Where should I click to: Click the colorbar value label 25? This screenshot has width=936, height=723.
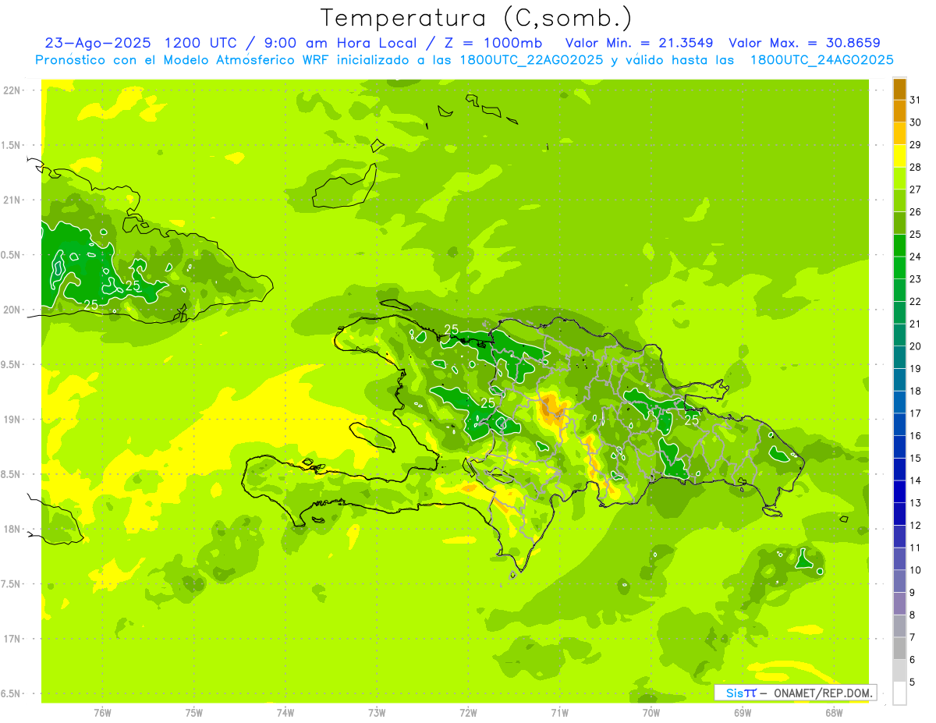(915, 234)
